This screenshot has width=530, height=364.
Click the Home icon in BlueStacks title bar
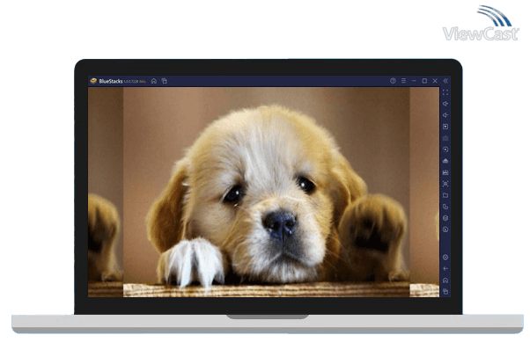[x=154, y=81]
